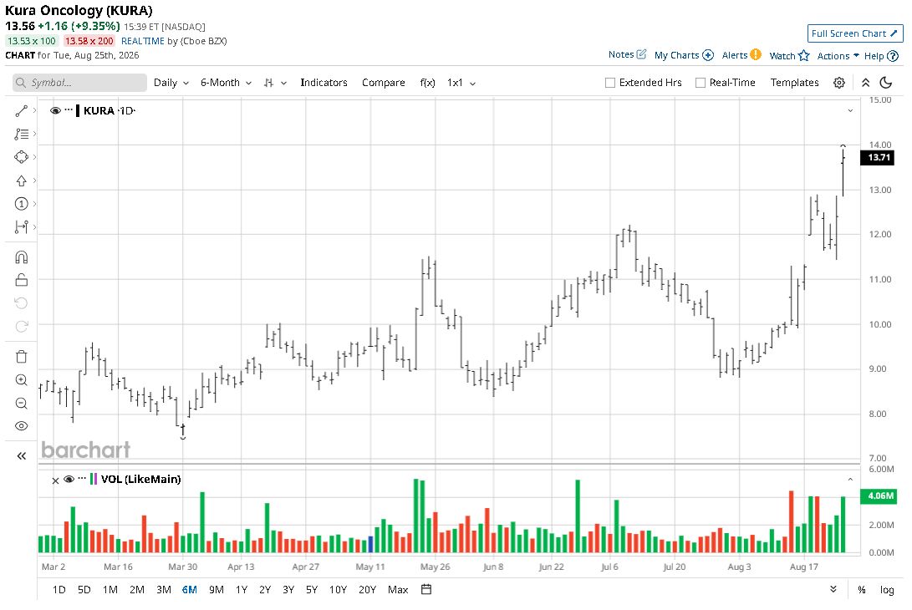
Task: Zoom in with magnifier plus icon
Action: pos(22,379)
